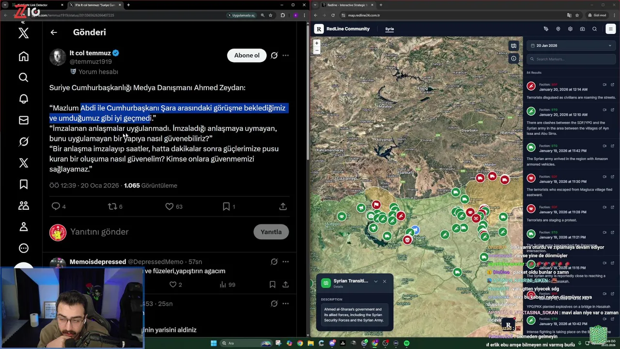Reply to It col temmuz's post

click(56, 206)
